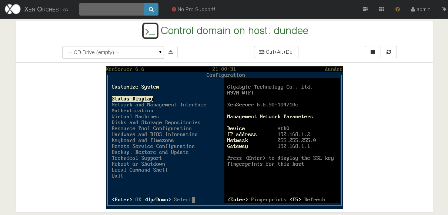Select Reboot or Shutdown entry

pos(138,164)
